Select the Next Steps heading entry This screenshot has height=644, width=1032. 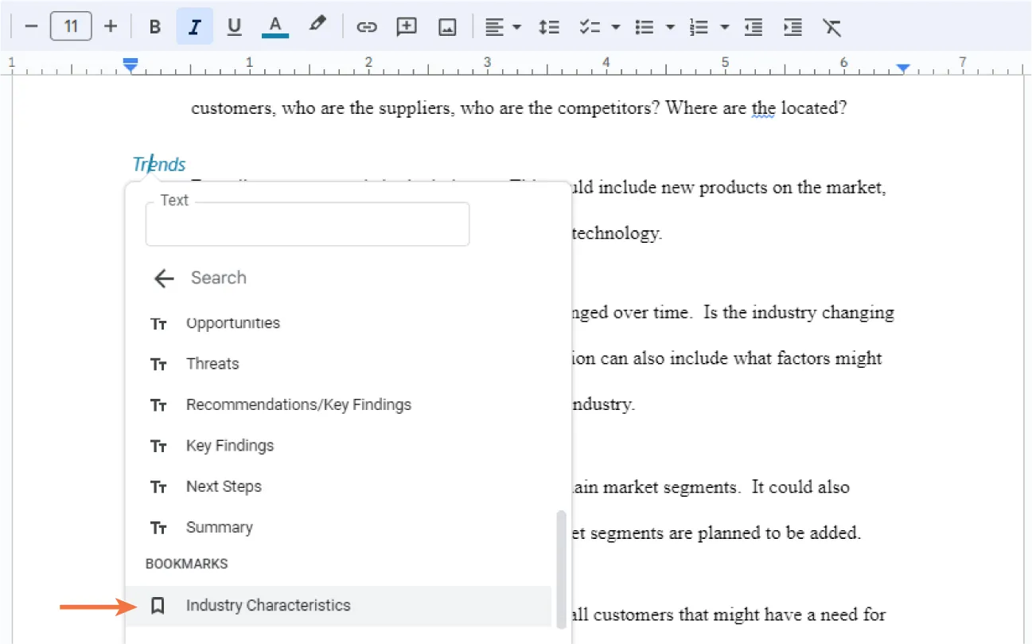[x=224, y=486]
